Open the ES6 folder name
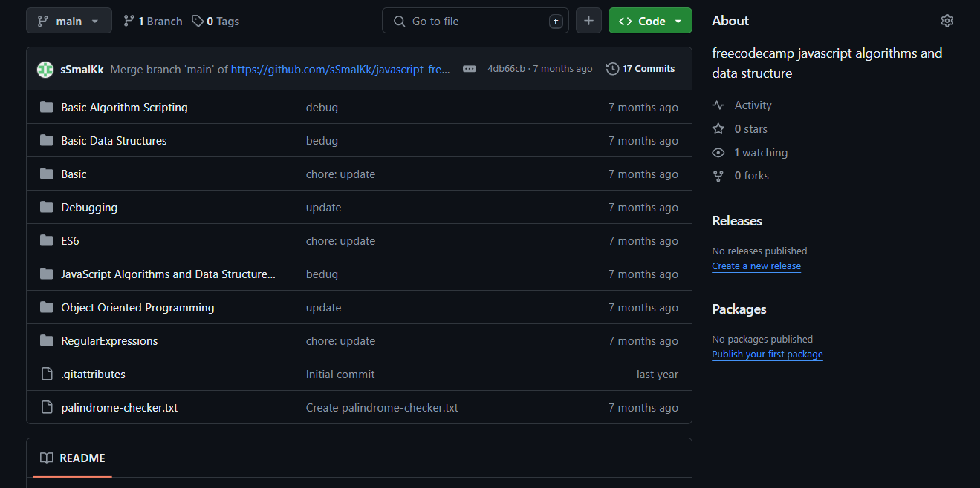This screenshot has width=980, height=488. pyautogui.click(x=70, y=241)
